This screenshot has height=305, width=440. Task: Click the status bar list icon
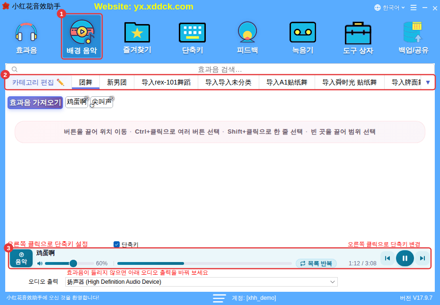coord(219,298)
